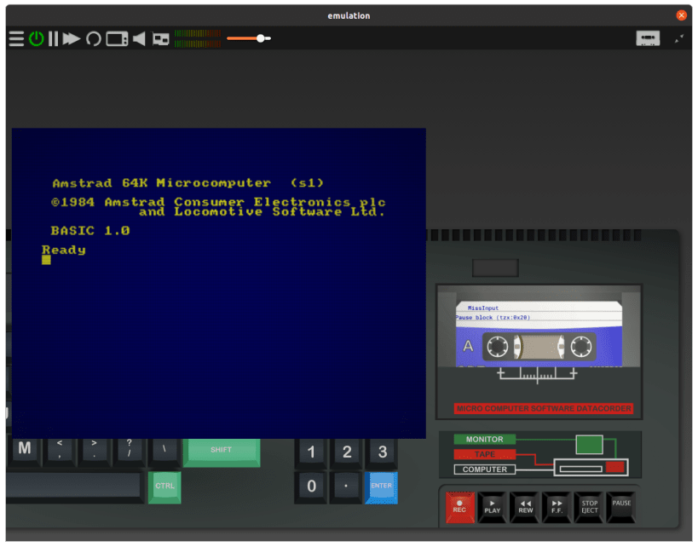Reset the emulator with the circular arrow icon
Image resolution: width=698 pixels, height=547 pixels.
click(x=94, y=38)
